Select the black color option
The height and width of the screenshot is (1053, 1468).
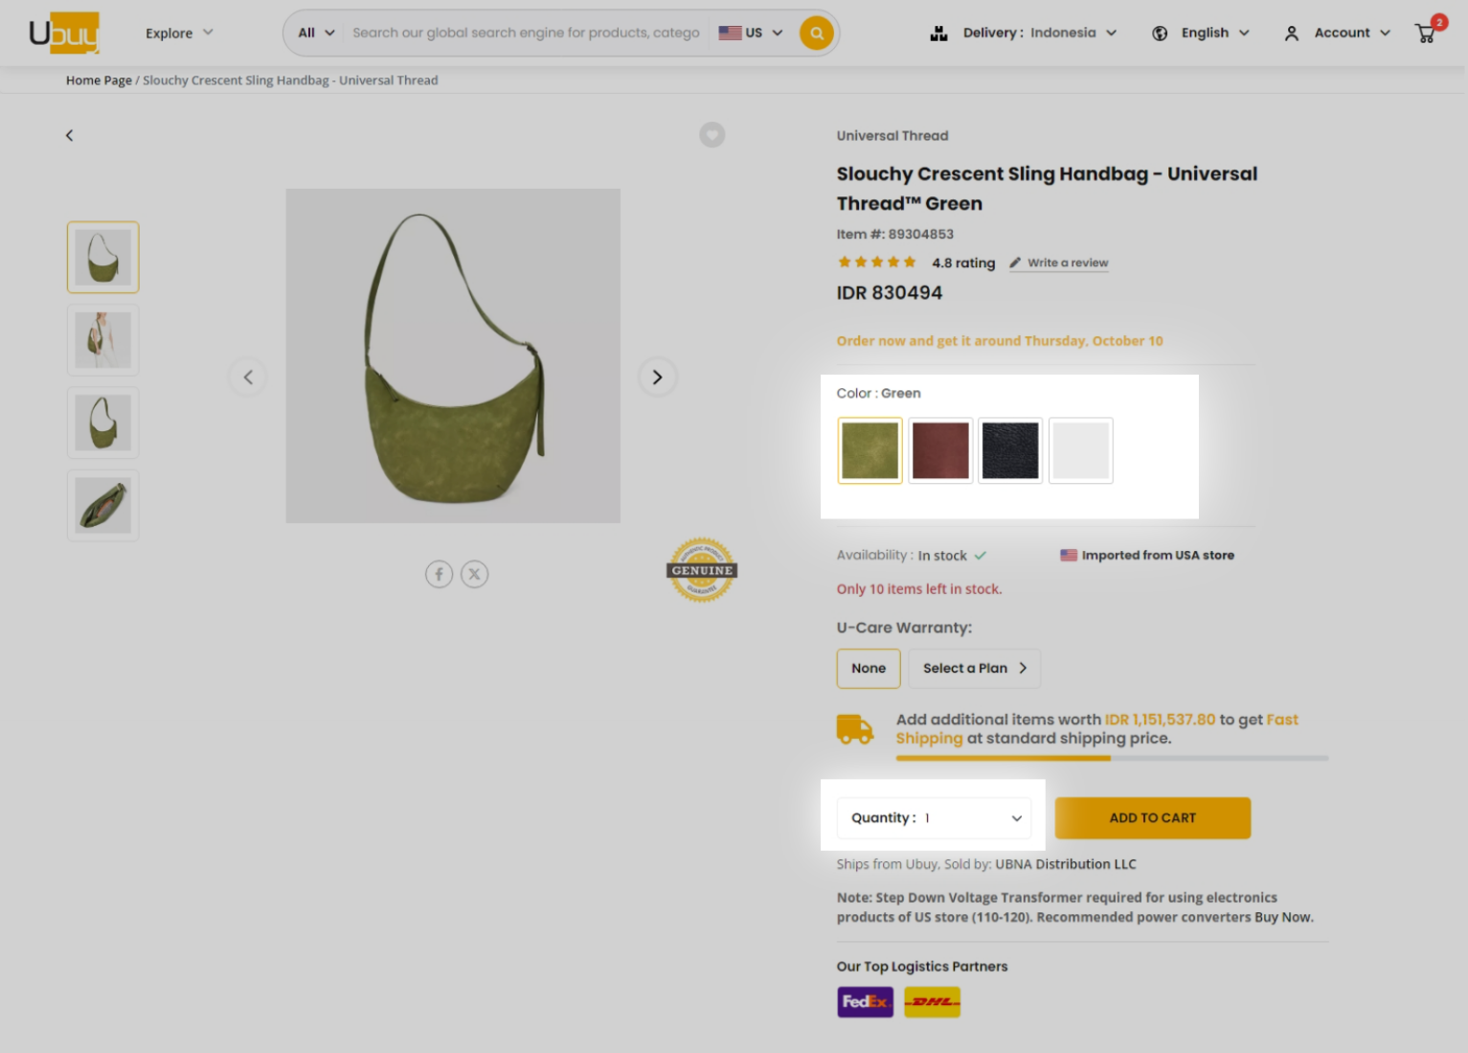click(x=1010, y=449)
